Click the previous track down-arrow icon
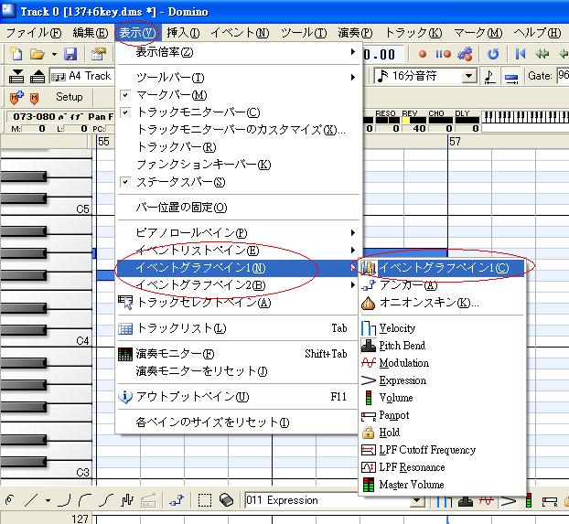The width and height of the screenshot is (569, 524). point(16,76)
